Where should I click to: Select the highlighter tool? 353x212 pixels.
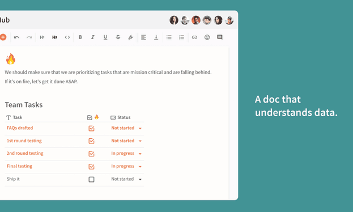[x=130, y=37]
